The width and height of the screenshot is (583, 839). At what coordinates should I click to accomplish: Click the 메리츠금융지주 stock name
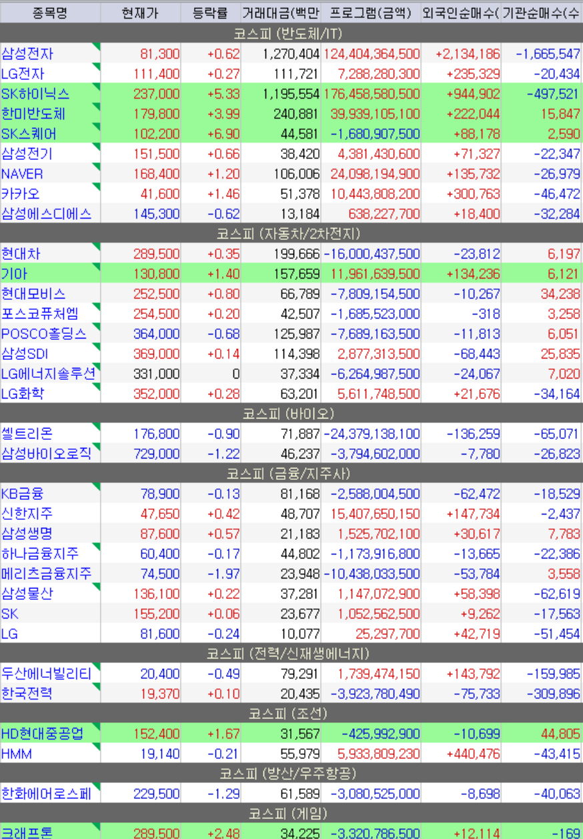point(47,574)
